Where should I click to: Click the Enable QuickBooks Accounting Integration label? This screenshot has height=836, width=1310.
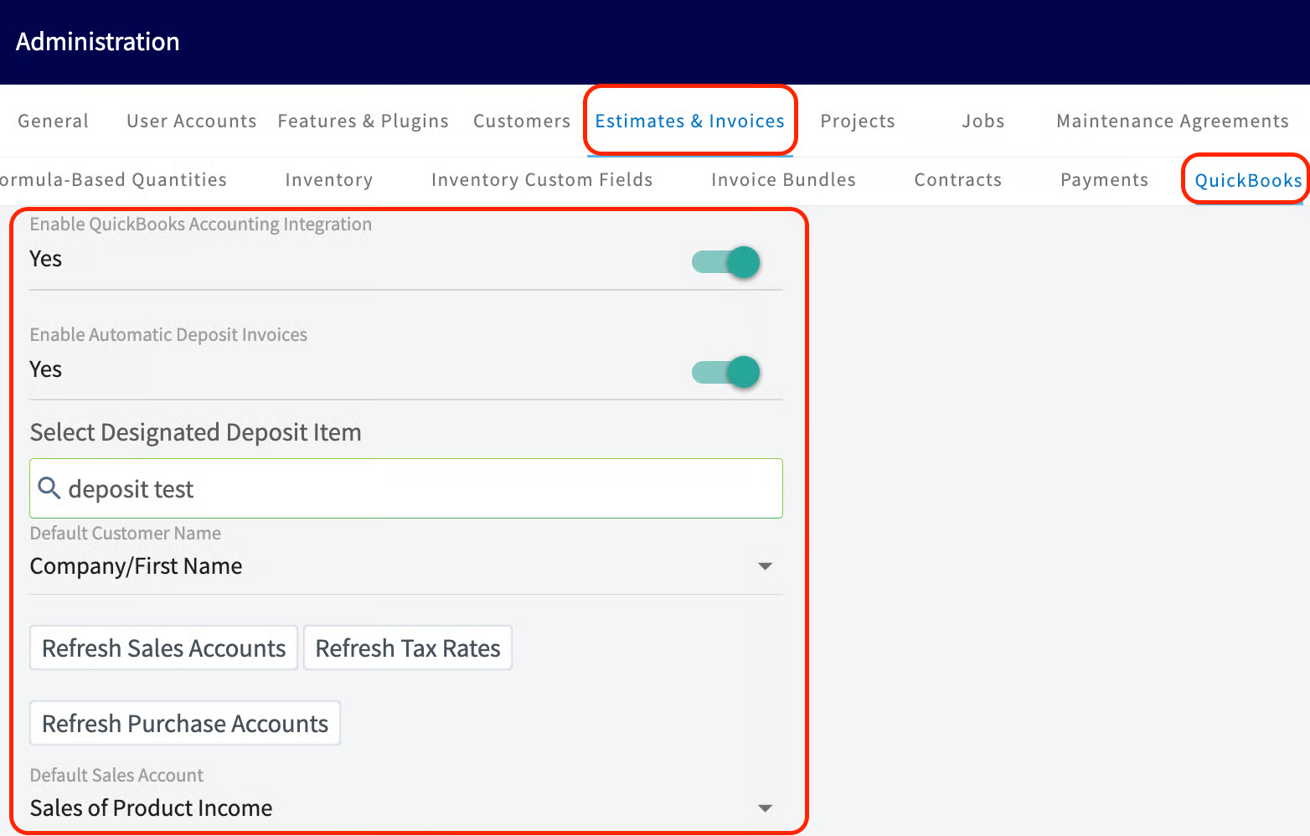click(201, 224)
